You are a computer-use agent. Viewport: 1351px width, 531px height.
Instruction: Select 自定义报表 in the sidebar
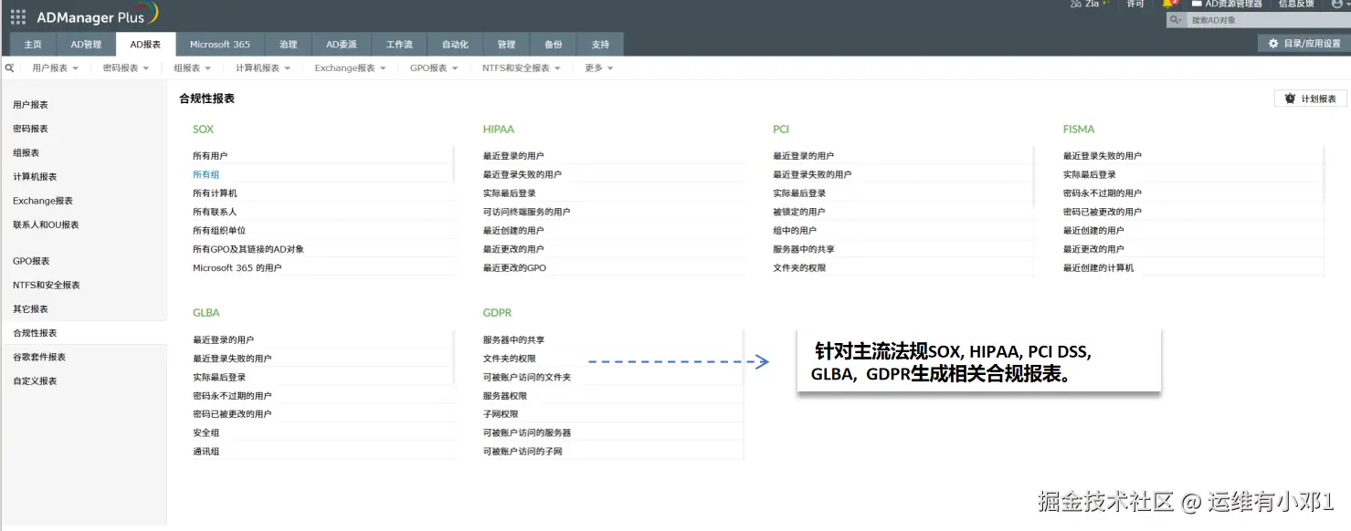pos(35,380)
